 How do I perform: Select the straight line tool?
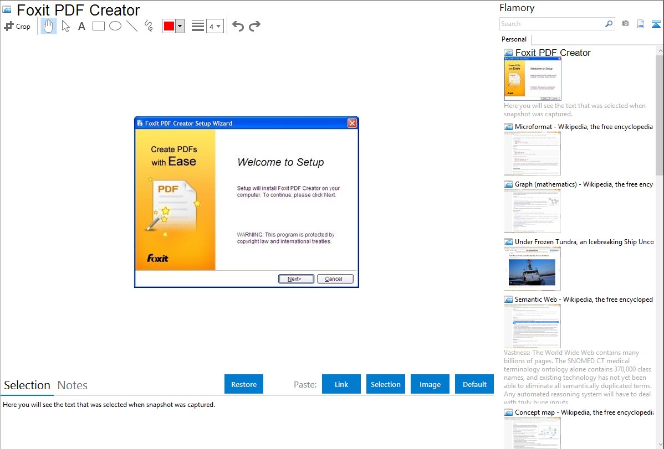tap(132, 26)
